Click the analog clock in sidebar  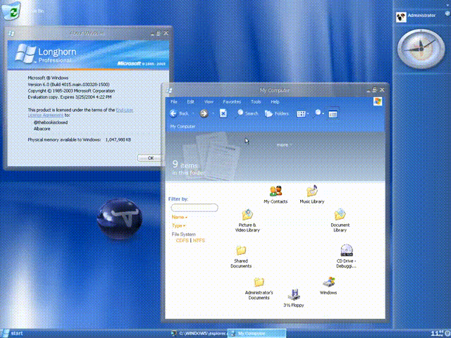click(421, 49)
